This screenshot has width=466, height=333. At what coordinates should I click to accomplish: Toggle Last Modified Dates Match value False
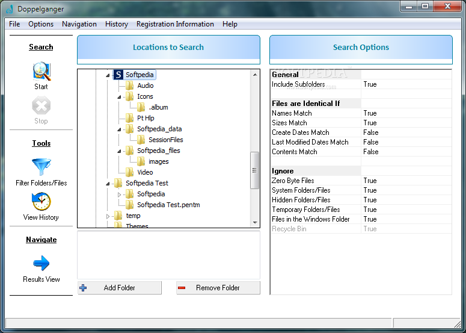click(x=406, y=142)
